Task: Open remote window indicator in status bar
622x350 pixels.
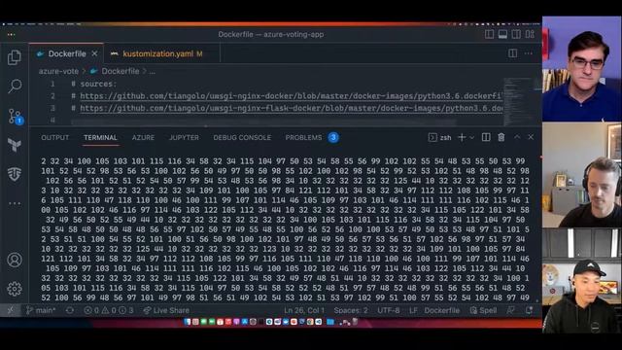Action: click(x=11, y=310)
